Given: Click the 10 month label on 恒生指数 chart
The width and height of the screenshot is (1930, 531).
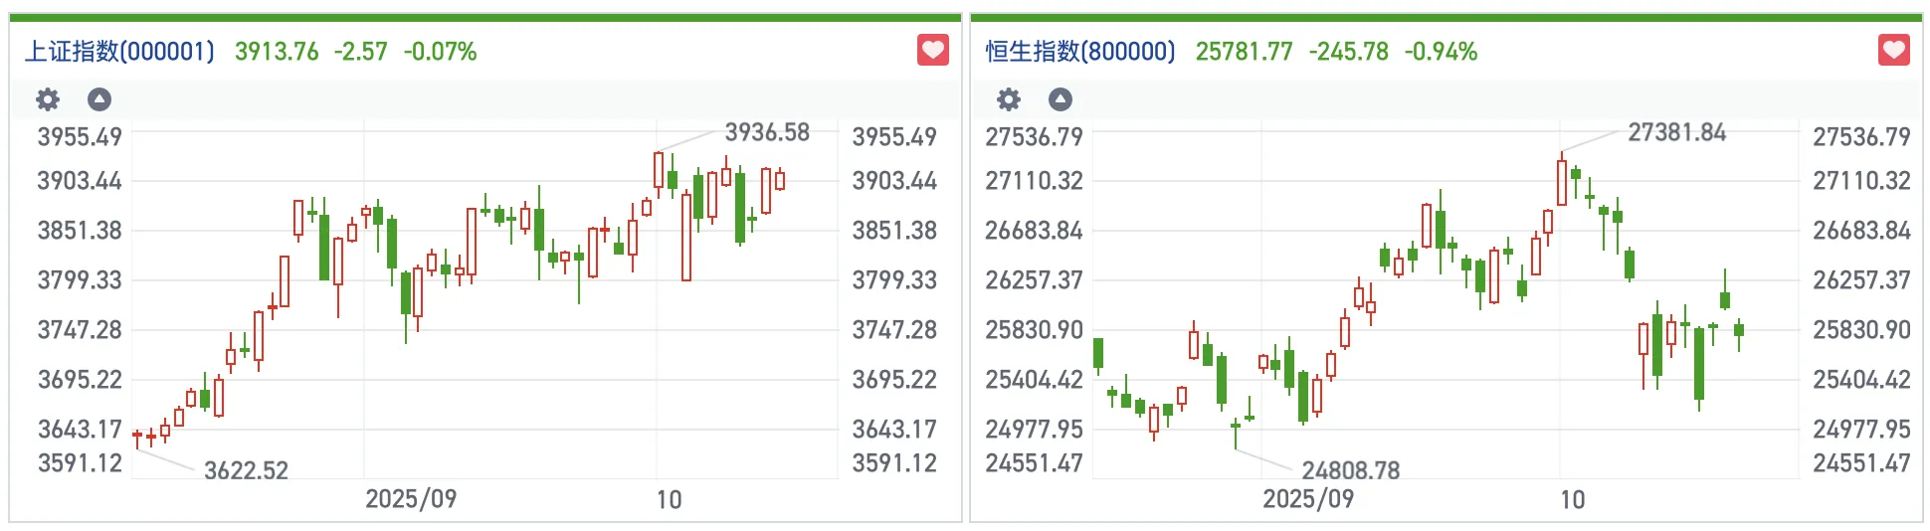Looking at the screenshot, I should point(1572,500).
